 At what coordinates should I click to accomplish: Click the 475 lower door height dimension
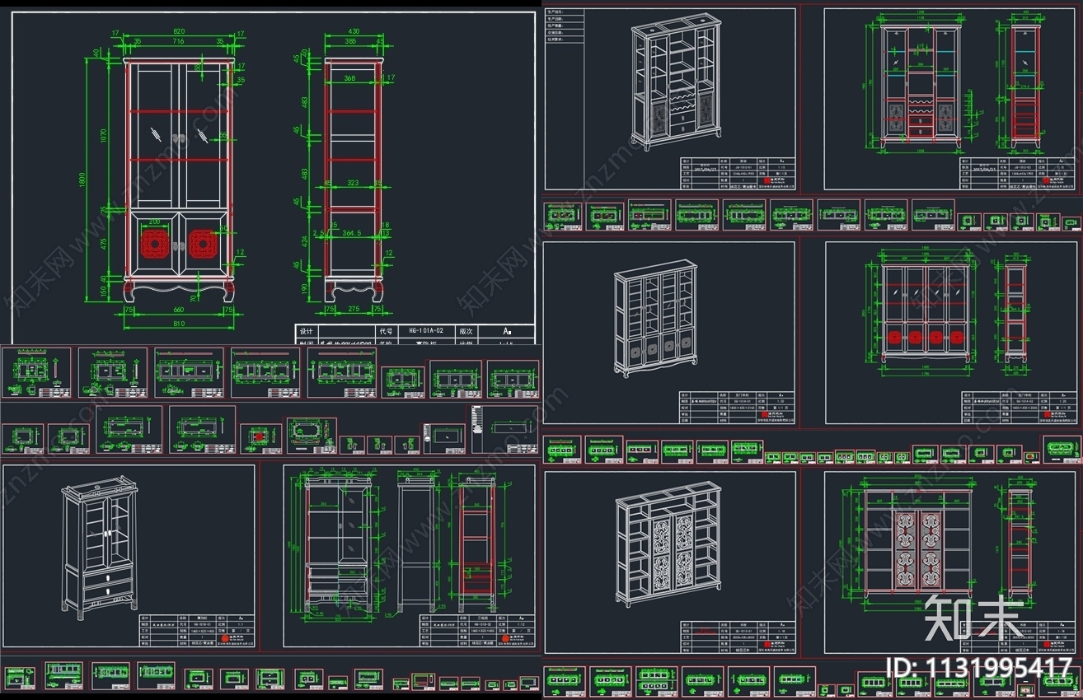pos(102,245)
